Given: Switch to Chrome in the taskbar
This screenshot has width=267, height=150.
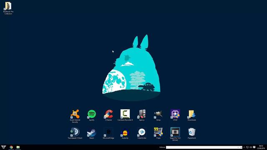Looking at the screenshot, I should point(11,147).
